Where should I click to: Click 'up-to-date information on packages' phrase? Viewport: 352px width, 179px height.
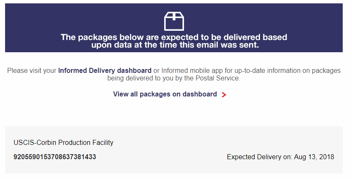point(287,71)
